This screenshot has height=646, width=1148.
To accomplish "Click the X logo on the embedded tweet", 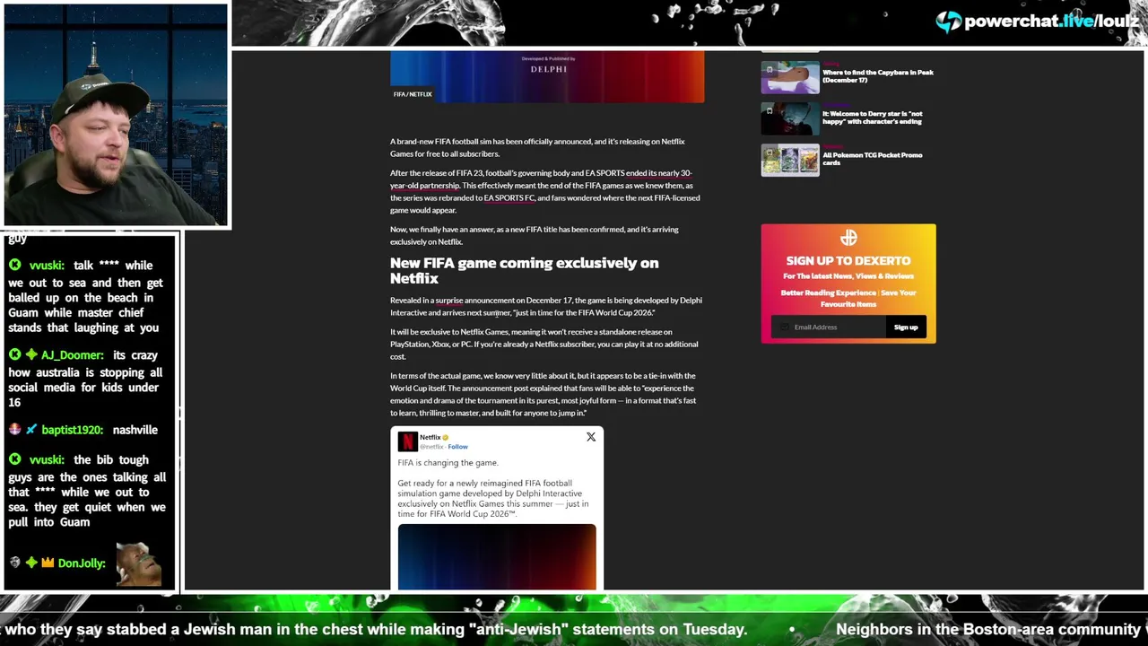I will pos(591,437).
